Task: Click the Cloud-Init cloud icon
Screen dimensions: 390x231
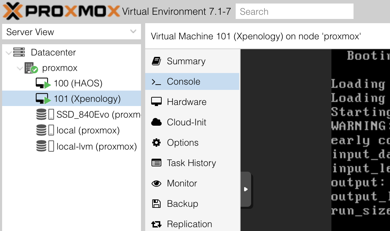Action: point(156,122)
